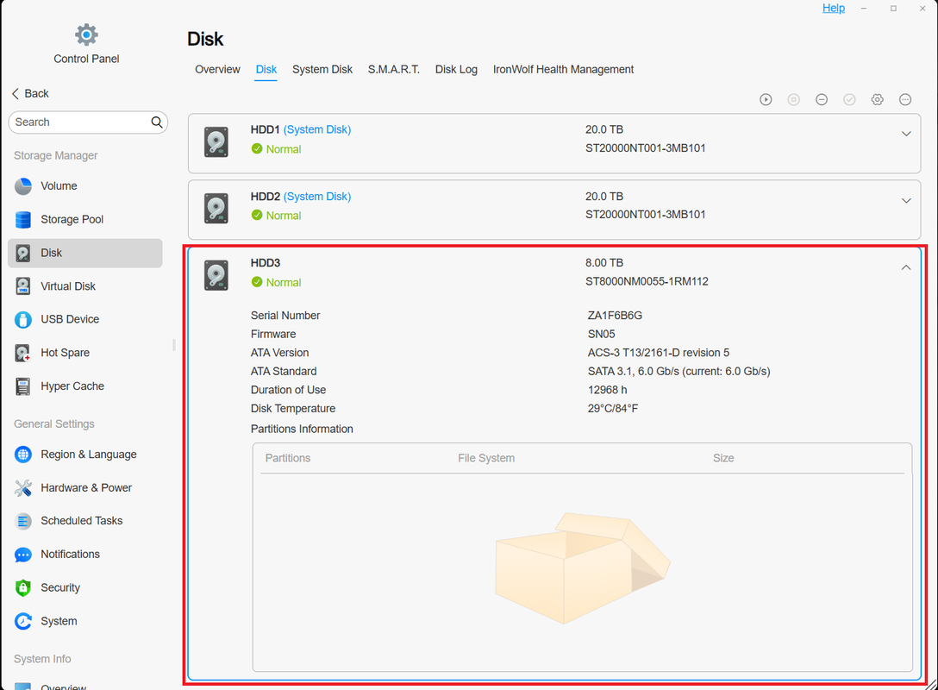Open the S.M.A.R.T. tab
The width and height of the screenshot is (938, 690).
394,69
